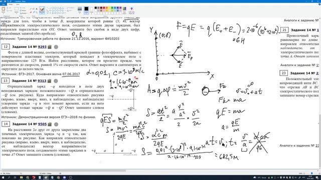This screenshot has height=180, width=321.
Task: Click the horizontal scrollbar of the canvas
Action: [x=64, y=170]
